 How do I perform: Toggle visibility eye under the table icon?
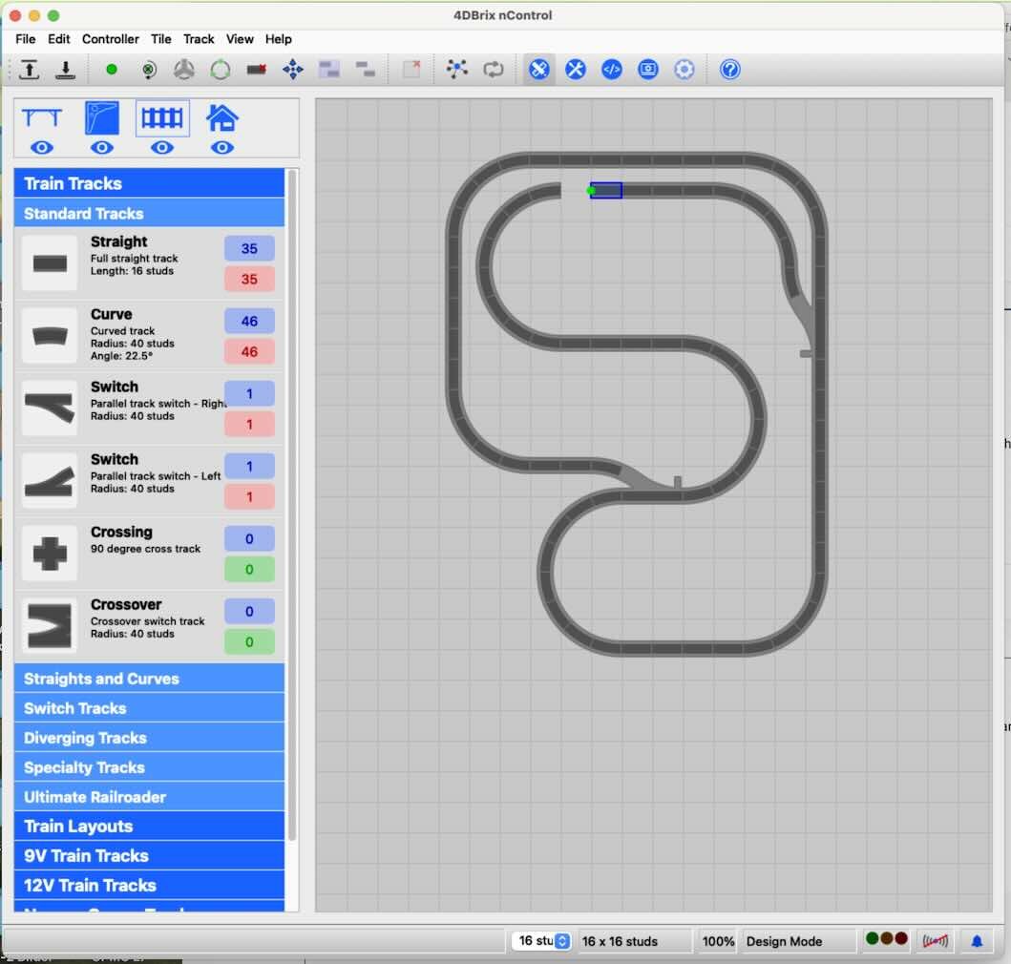click(x=42, y=148)
